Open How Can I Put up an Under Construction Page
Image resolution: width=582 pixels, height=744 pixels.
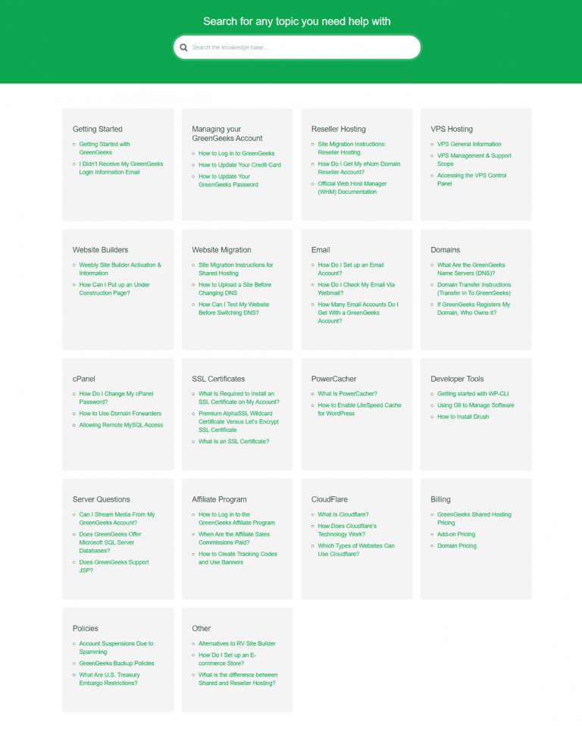pyautogui.click(x=114, y=289)
